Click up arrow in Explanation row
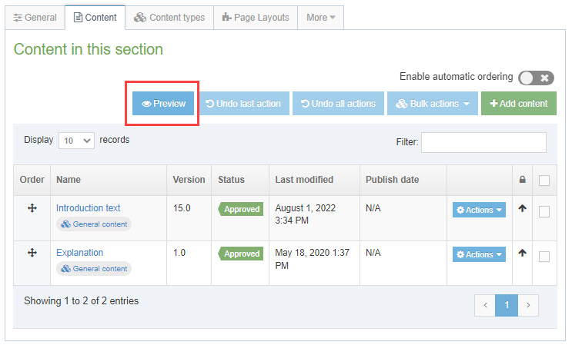 coord(523,253)
